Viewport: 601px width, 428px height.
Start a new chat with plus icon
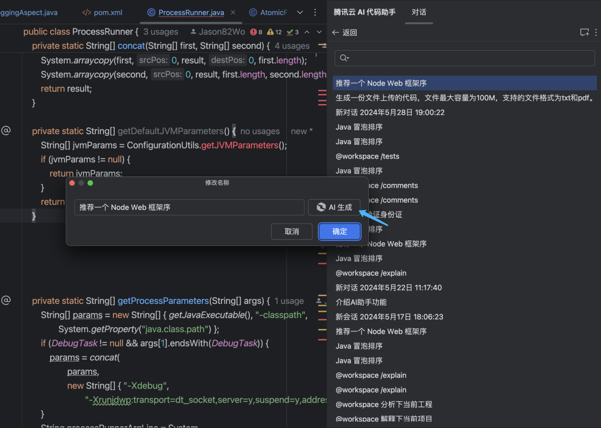(584, 33)
